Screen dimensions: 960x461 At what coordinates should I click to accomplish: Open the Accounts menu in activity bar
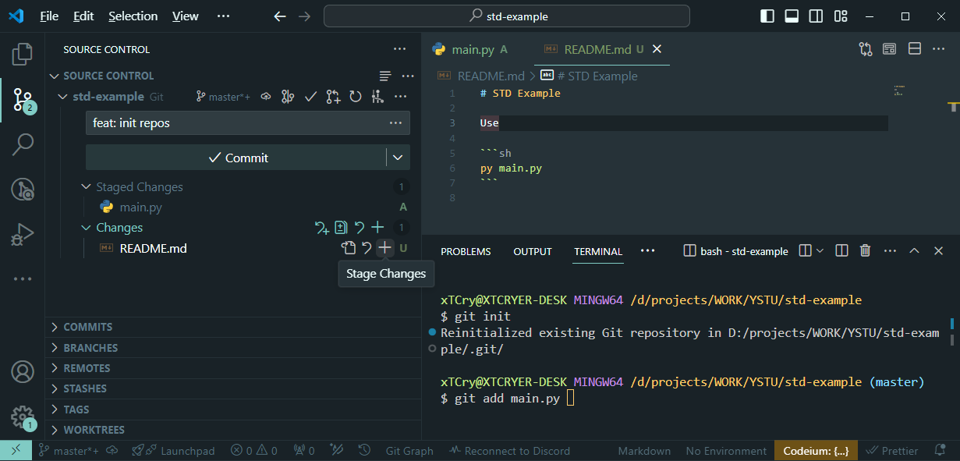point(23,372)
